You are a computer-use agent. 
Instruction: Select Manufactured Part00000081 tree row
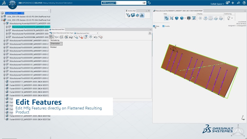pyautogui.click(x=30, y=34)
